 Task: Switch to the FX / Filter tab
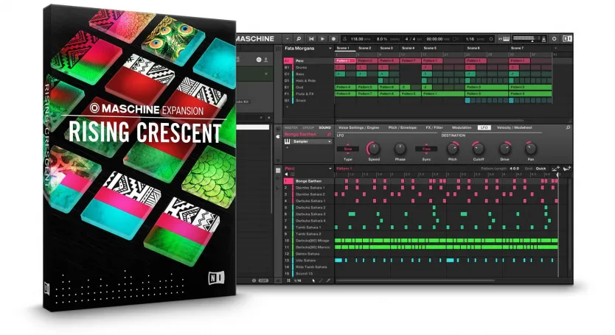(433, 127)
